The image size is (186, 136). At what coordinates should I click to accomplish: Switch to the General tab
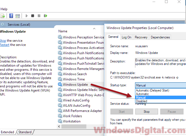click(x=113, y=37)
